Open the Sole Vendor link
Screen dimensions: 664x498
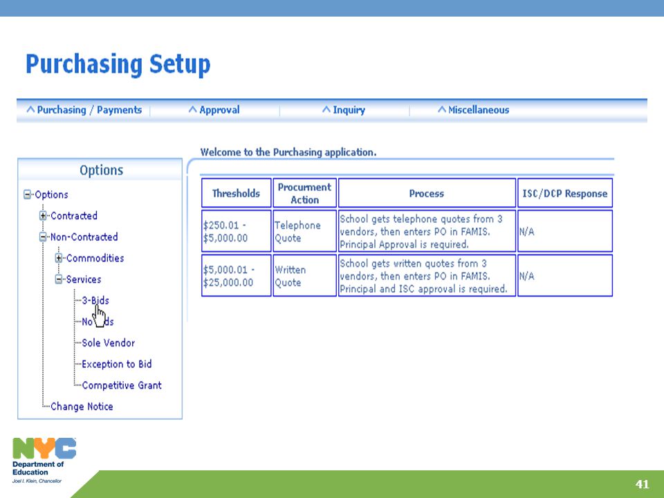pyautogui.click(x=108, y=342)
